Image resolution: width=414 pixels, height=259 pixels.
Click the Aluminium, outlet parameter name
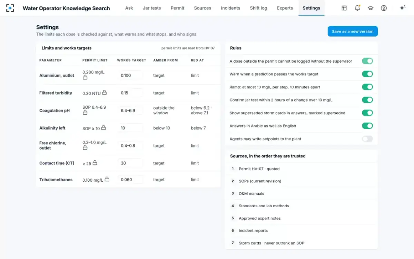pos(57,75)
